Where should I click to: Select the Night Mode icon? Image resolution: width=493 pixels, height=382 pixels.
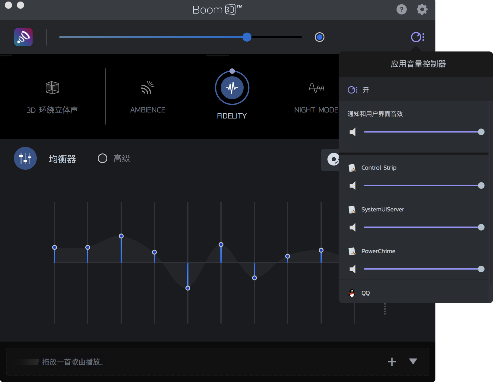[317, 88]
